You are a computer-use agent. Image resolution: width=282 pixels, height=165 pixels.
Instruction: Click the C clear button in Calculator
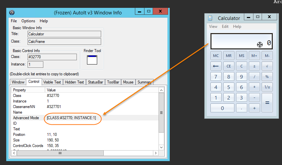[242, 66]
